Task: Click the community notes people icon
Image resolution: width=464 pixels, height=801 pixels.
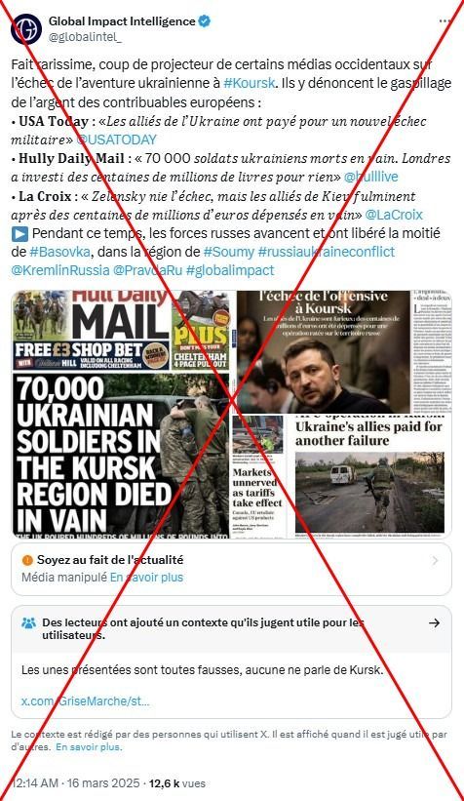Action: point(29,623)
